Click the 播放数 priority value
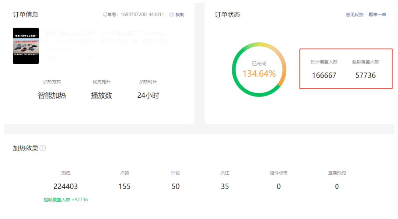This screenshot has height=219, width=398. point(101,95)
